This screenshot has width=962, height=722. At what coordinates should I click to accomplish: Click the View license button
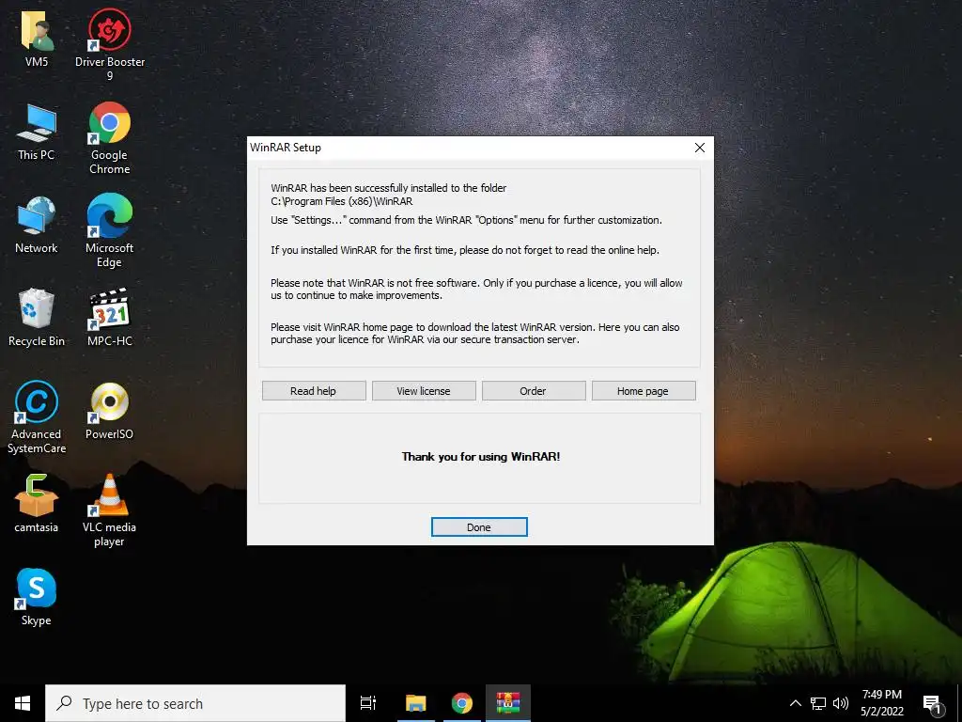click(x=424, y=390)
